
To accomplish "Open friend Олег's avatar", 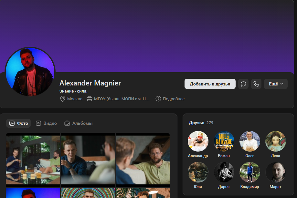I will (x=249, y=141).
